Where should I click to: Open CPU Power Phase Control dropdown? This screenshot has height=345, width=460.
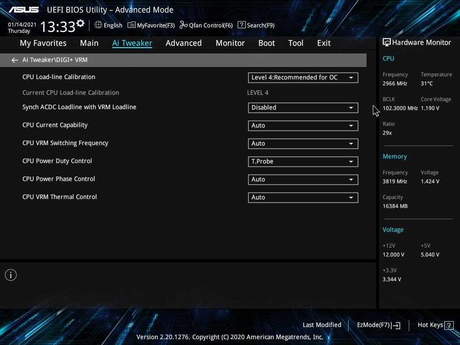point(303,180)
